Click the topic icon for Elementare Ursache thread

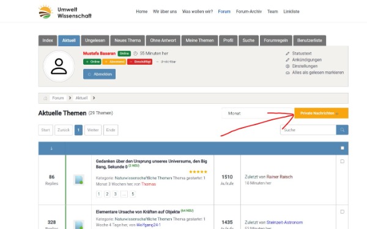coord(79,224)
